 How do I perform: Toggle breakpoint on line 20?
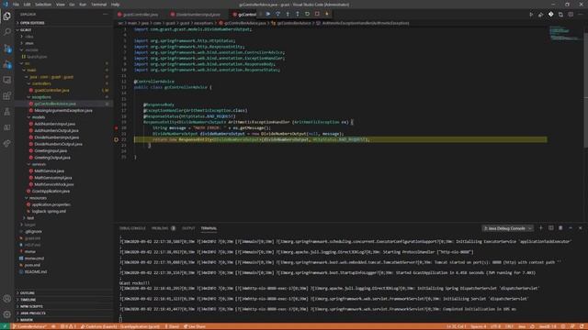tap(117, 128)
